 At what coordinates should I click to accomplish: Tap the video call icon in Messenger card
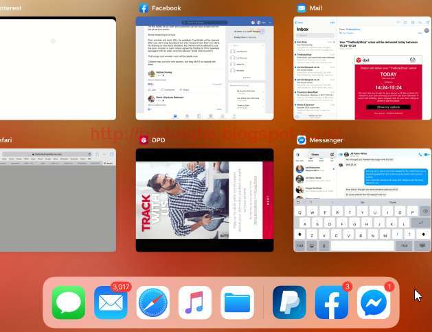pyautogui.click(x=427, y=155)
